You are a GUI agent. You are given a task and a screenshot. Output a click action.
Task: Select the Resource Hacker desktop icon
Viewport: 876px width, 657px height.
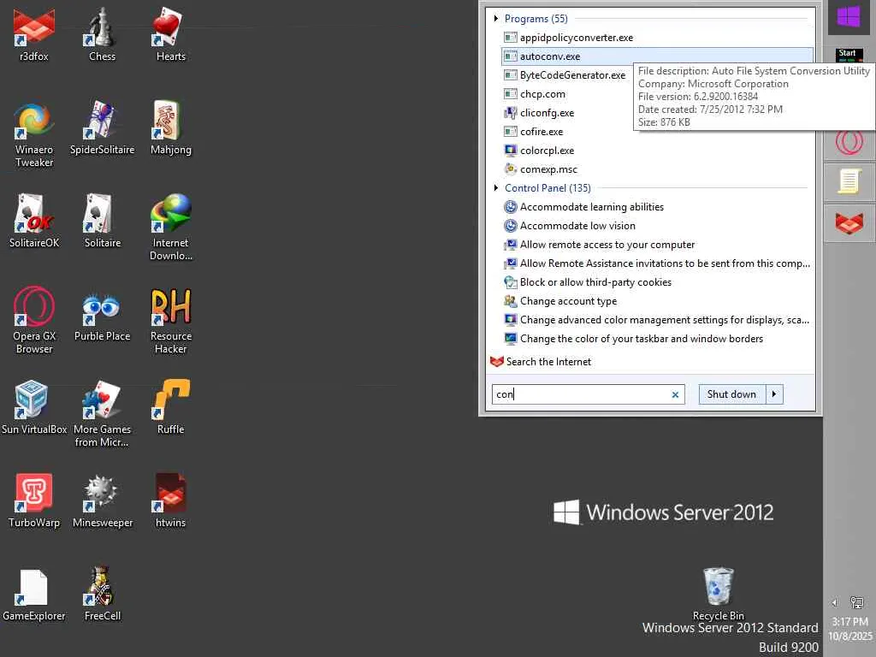[x=170, y=320]
